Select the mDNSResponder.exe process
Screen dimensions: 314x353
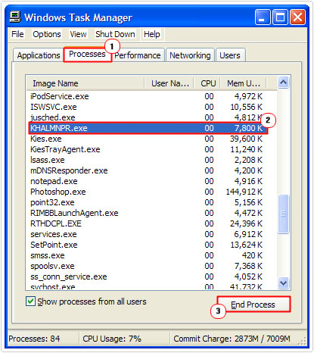[146, 170]
